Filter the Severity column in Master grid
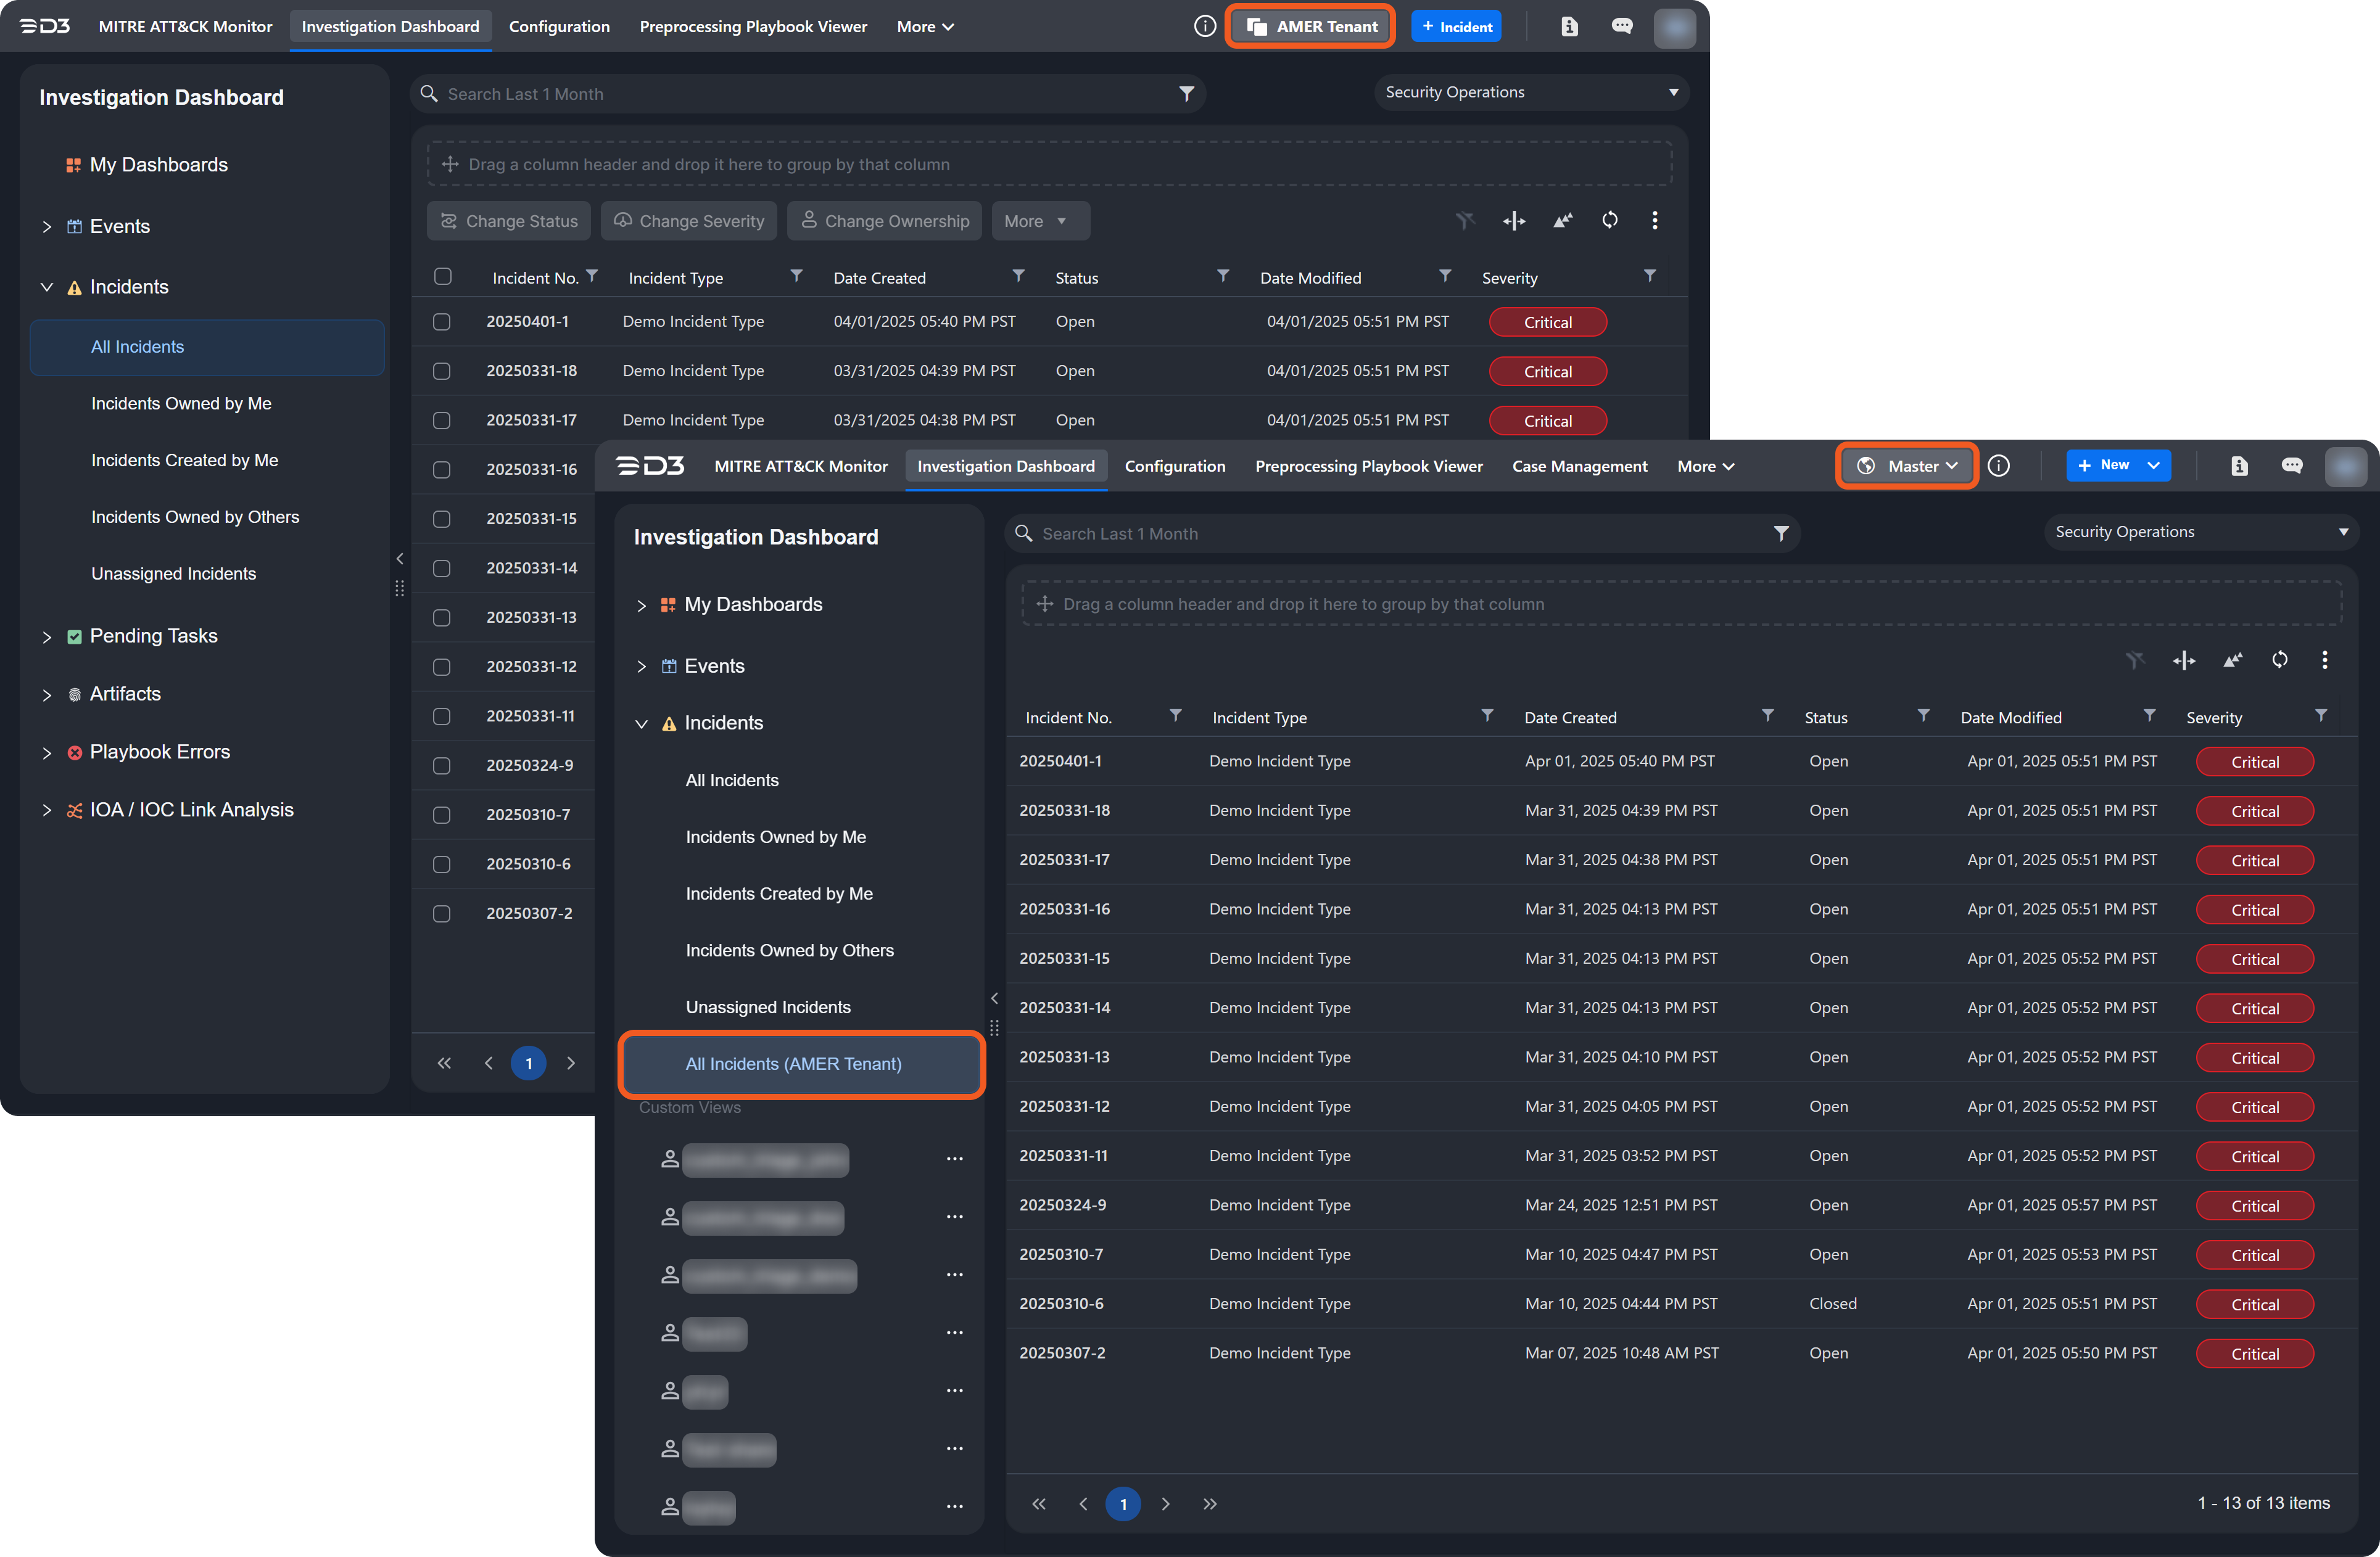 [x=2321, y=715]
